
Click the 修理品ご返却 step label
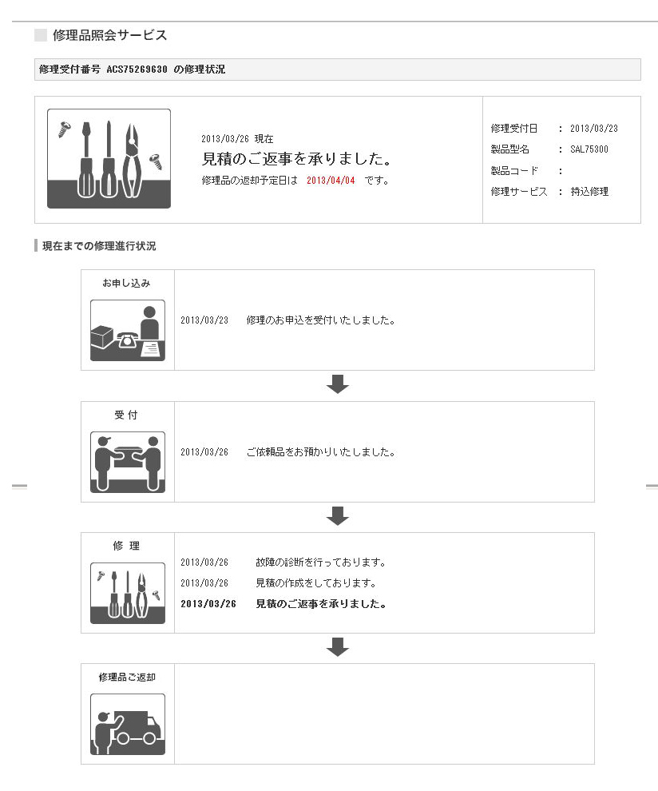pyautogui.click(x=127, y=678)
